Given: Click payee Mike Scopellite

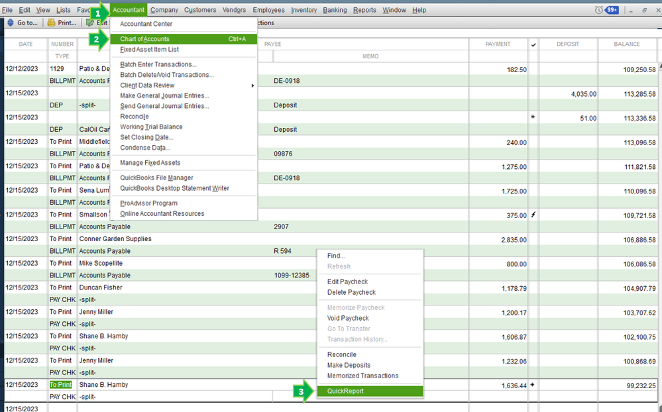Looking at the screenshot, I should [101, 264].
